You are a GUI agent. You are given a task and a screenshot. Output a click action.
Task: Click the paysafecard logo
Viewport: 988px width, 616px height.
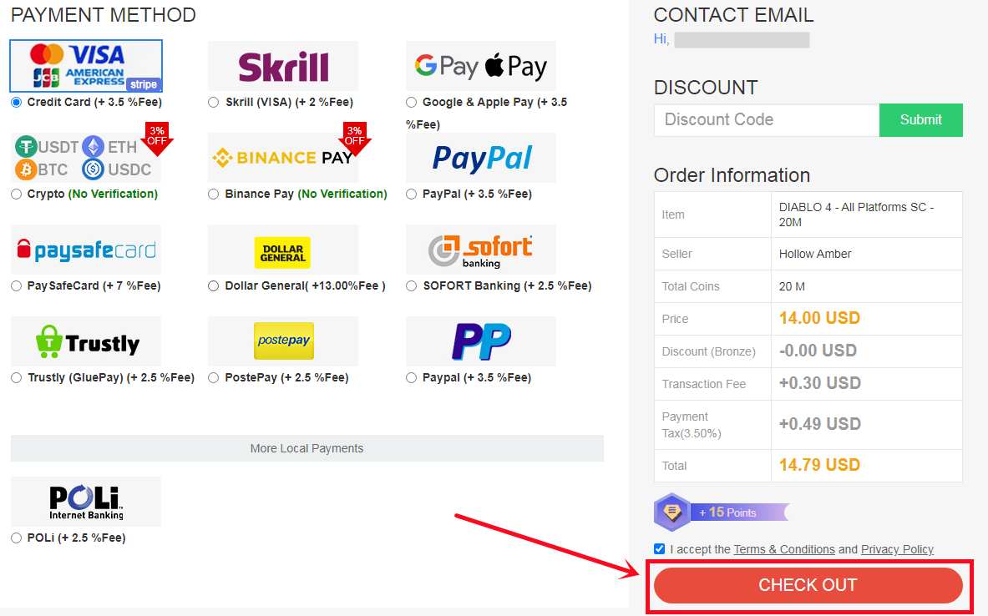pos(86,250)
